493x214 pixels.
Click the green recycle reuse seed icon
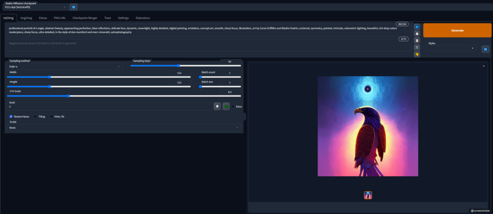(x=226, y=106)
